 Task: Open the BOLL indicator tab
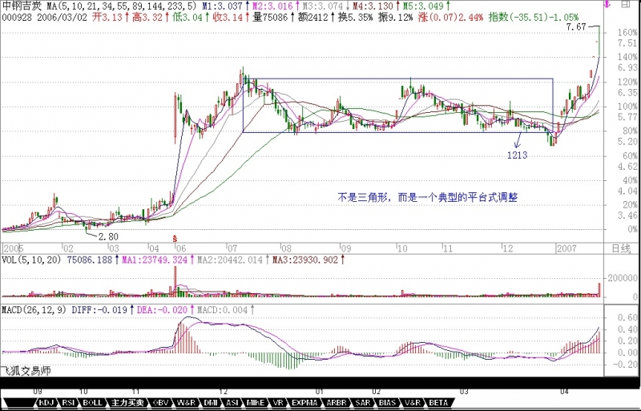tap(92, 402)
